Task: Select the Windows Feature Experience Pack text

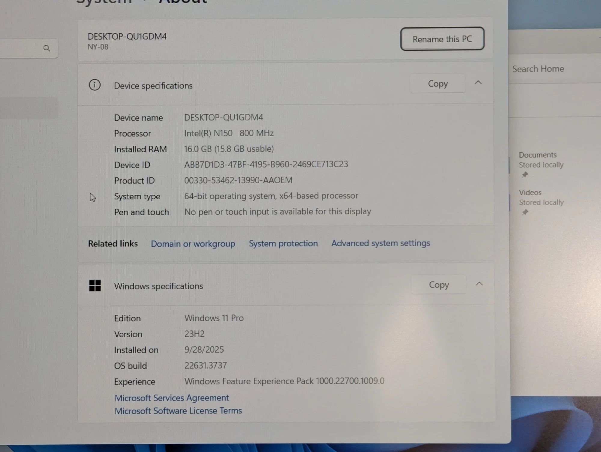Action: click(284, 381)
